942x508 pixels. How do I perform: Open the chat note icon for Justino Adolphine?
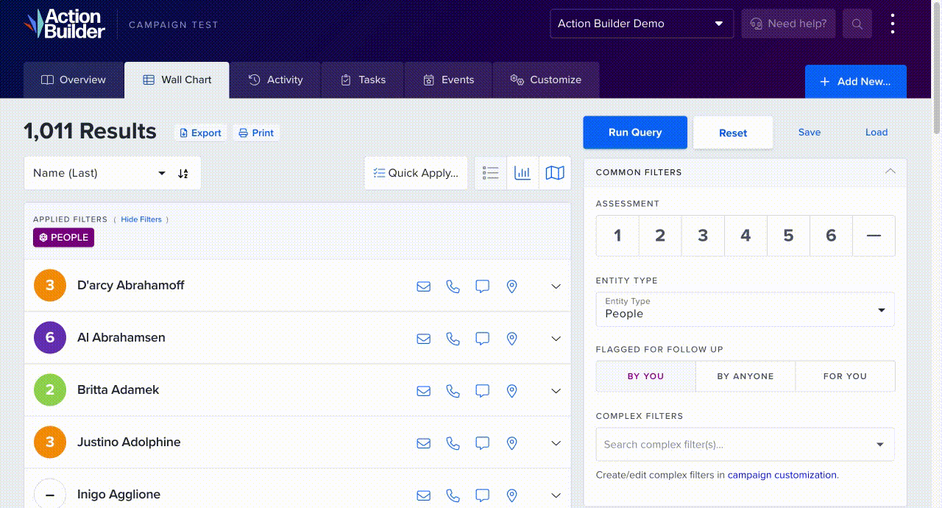click(x=482, y=443)
